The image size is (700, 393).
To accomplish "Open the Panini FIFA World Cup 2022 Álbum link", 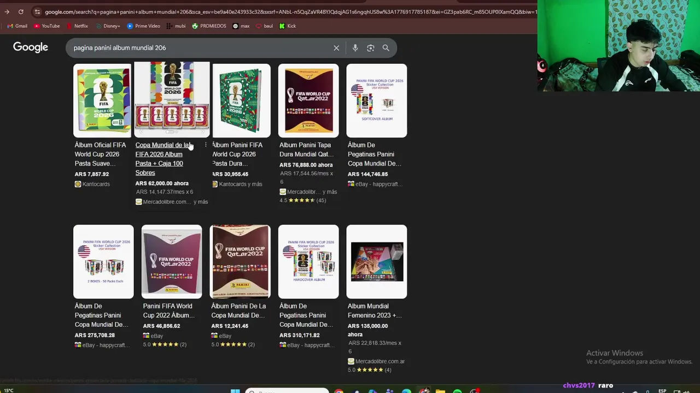I will tap(169, 311).
